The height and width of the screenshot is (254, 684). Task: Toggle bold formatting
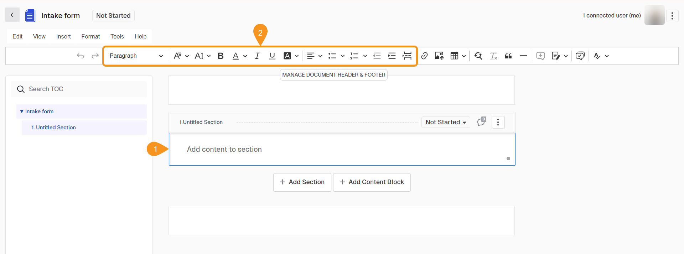click(x=221, y=56)
